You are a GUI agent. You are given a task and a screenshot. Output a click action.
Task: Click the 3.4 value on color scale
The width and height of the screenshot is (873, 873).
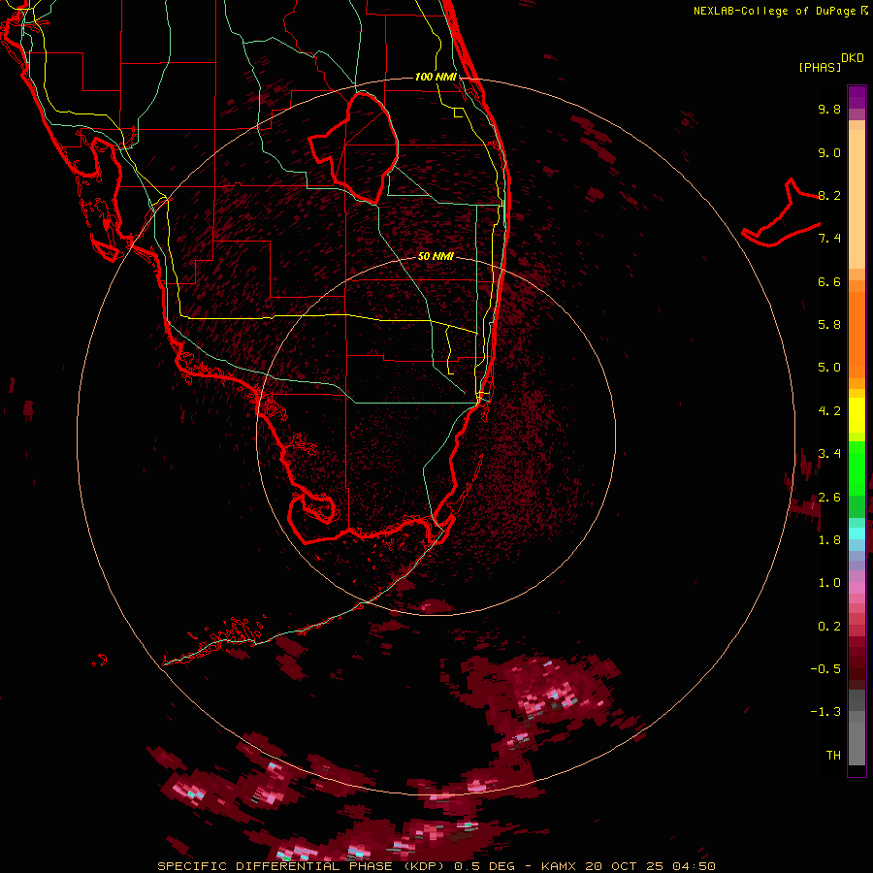[x=829, y=454]
